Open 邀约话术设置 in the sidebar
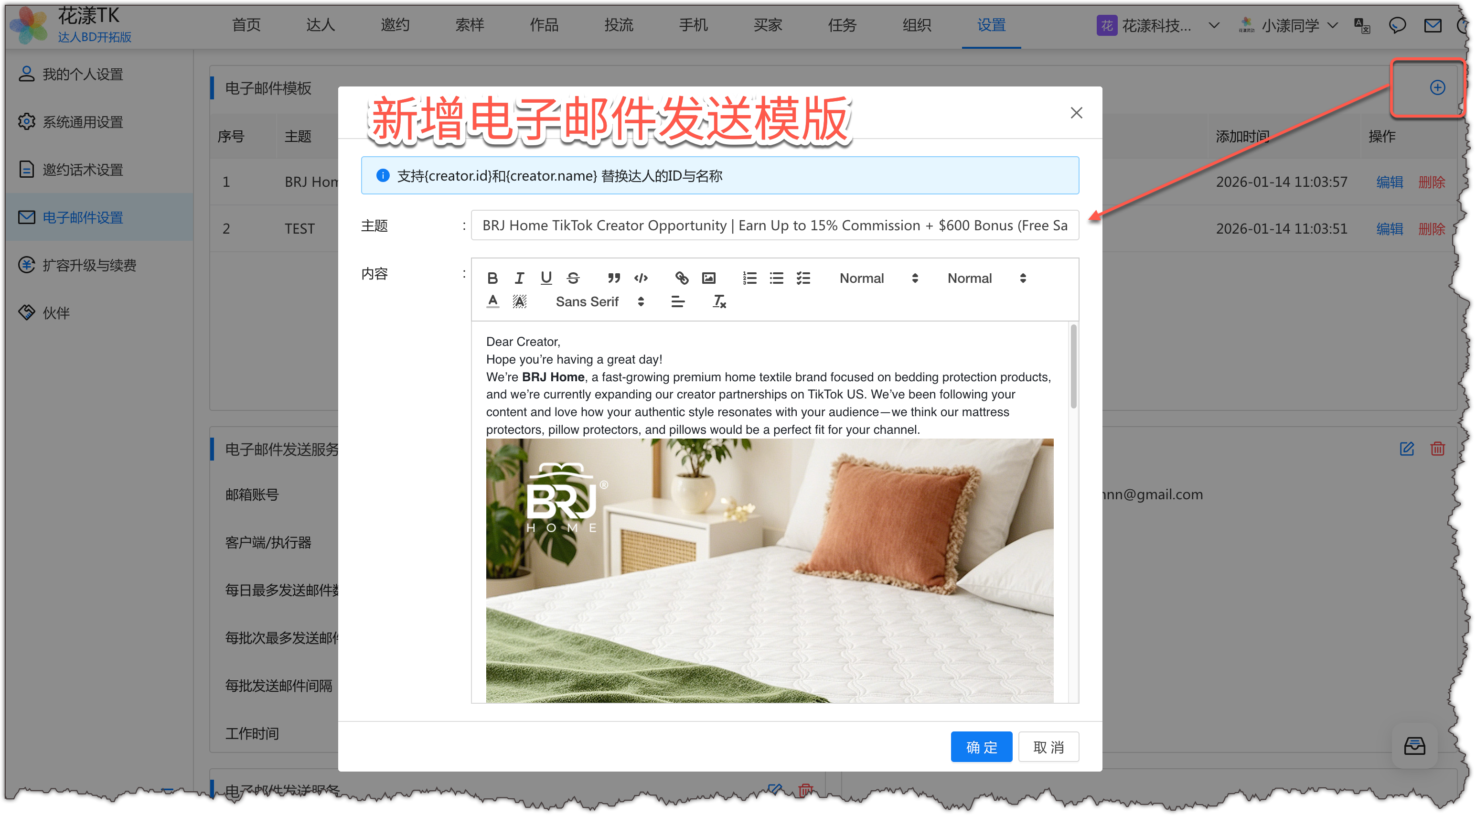 [99, 170]
